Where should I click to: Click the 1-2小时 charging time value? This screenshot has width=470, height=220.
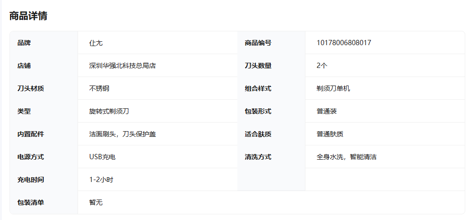coord(101,180)
